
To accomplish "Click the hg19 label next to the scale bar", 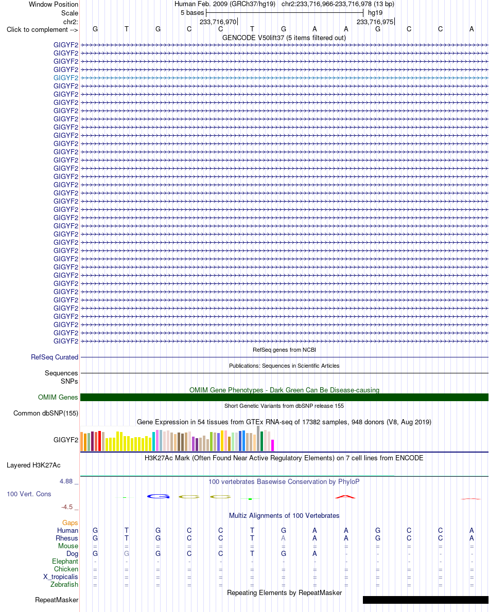I will (375, 13).
